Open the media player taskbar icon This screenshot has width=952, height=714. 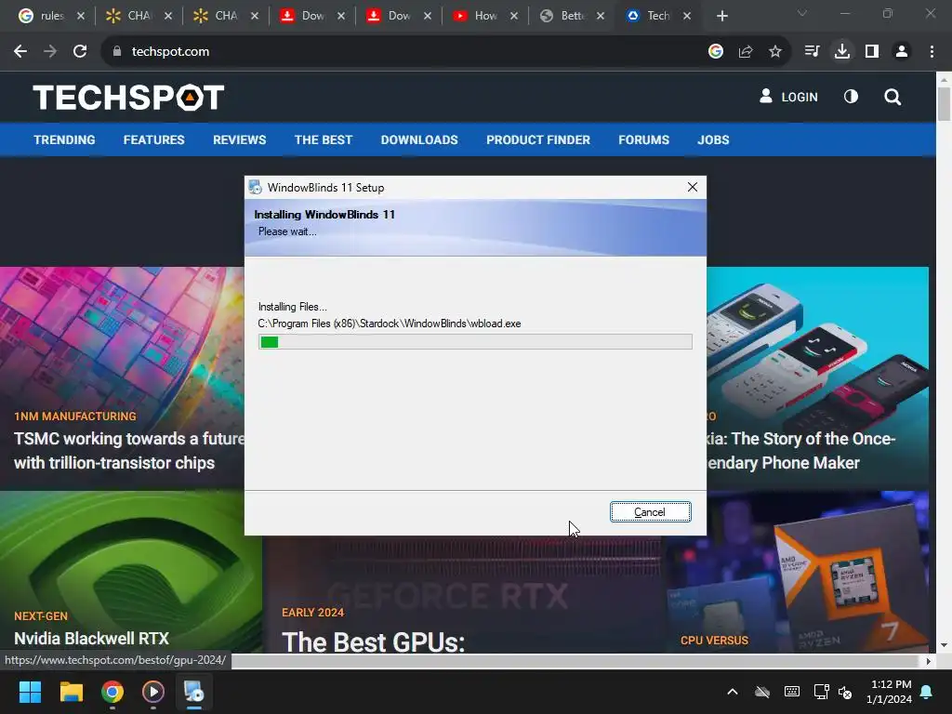coord(153,692)
